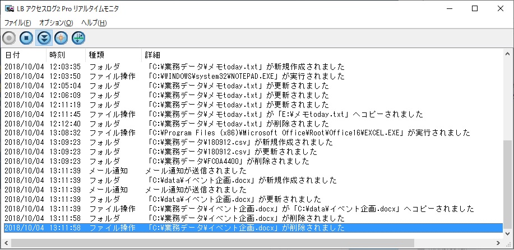The image size is (514, 250).
Task: Click the 種類 column header
Action: 114,55
